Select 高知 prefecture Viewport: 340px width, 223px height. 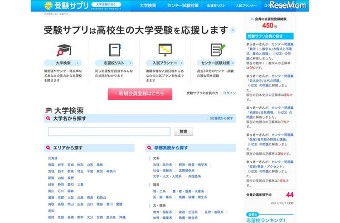(51, 210)
